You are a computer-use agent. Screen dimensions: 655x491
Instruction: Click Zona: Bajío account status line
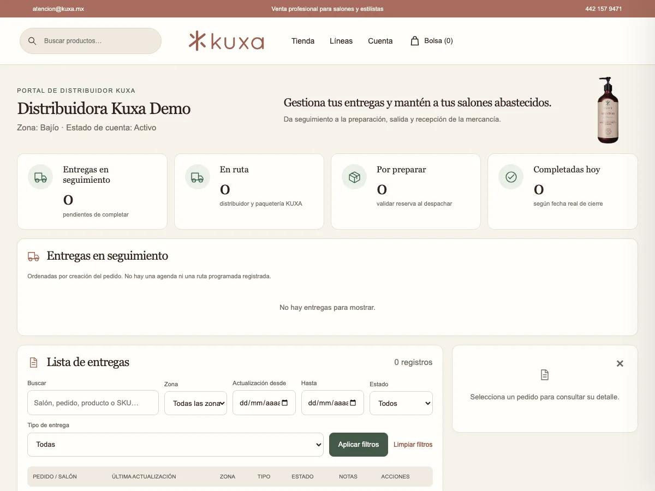pos(87,128)
